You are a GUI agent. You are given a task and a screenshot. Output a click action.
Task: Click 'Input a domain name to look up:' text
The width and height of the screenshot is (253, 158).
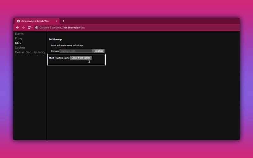pyautogui.click(x=67, y=46)
